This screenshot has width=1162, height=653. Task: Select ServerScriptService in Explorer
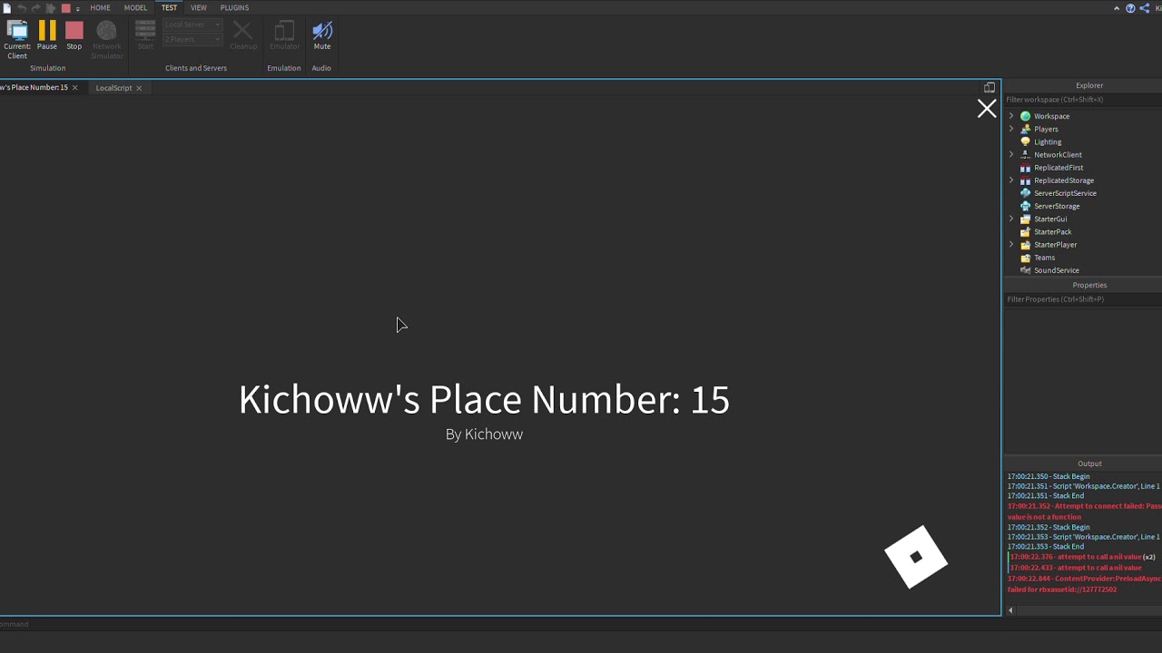click(1065, 193)
